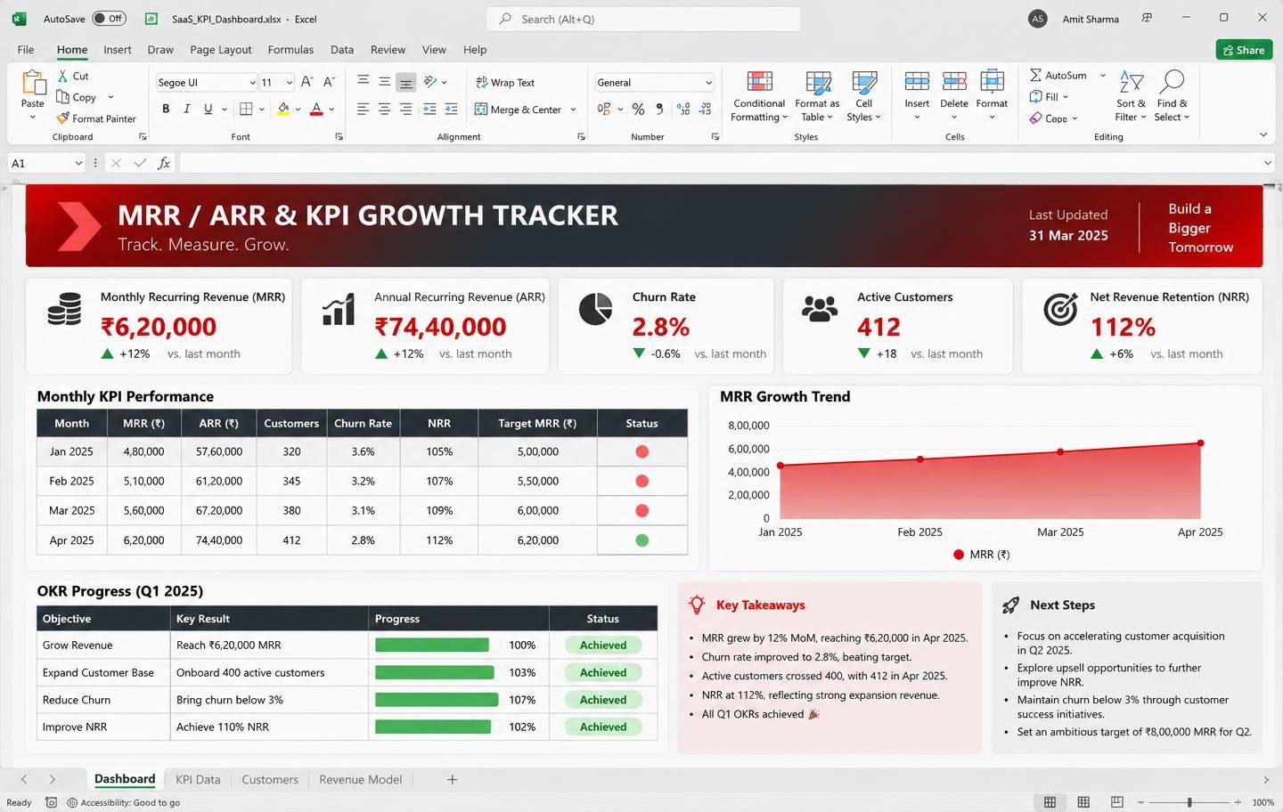Increase font size with larger A
This screenshot has width=1283, height=812.
click(306, 82)
